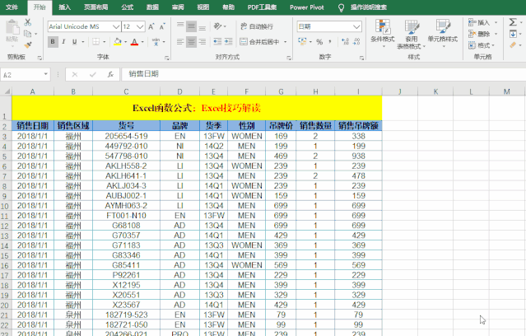The image size is (526, 336).
Task: Toggle Bold formatting button
Action: click(x=53, y=42)
